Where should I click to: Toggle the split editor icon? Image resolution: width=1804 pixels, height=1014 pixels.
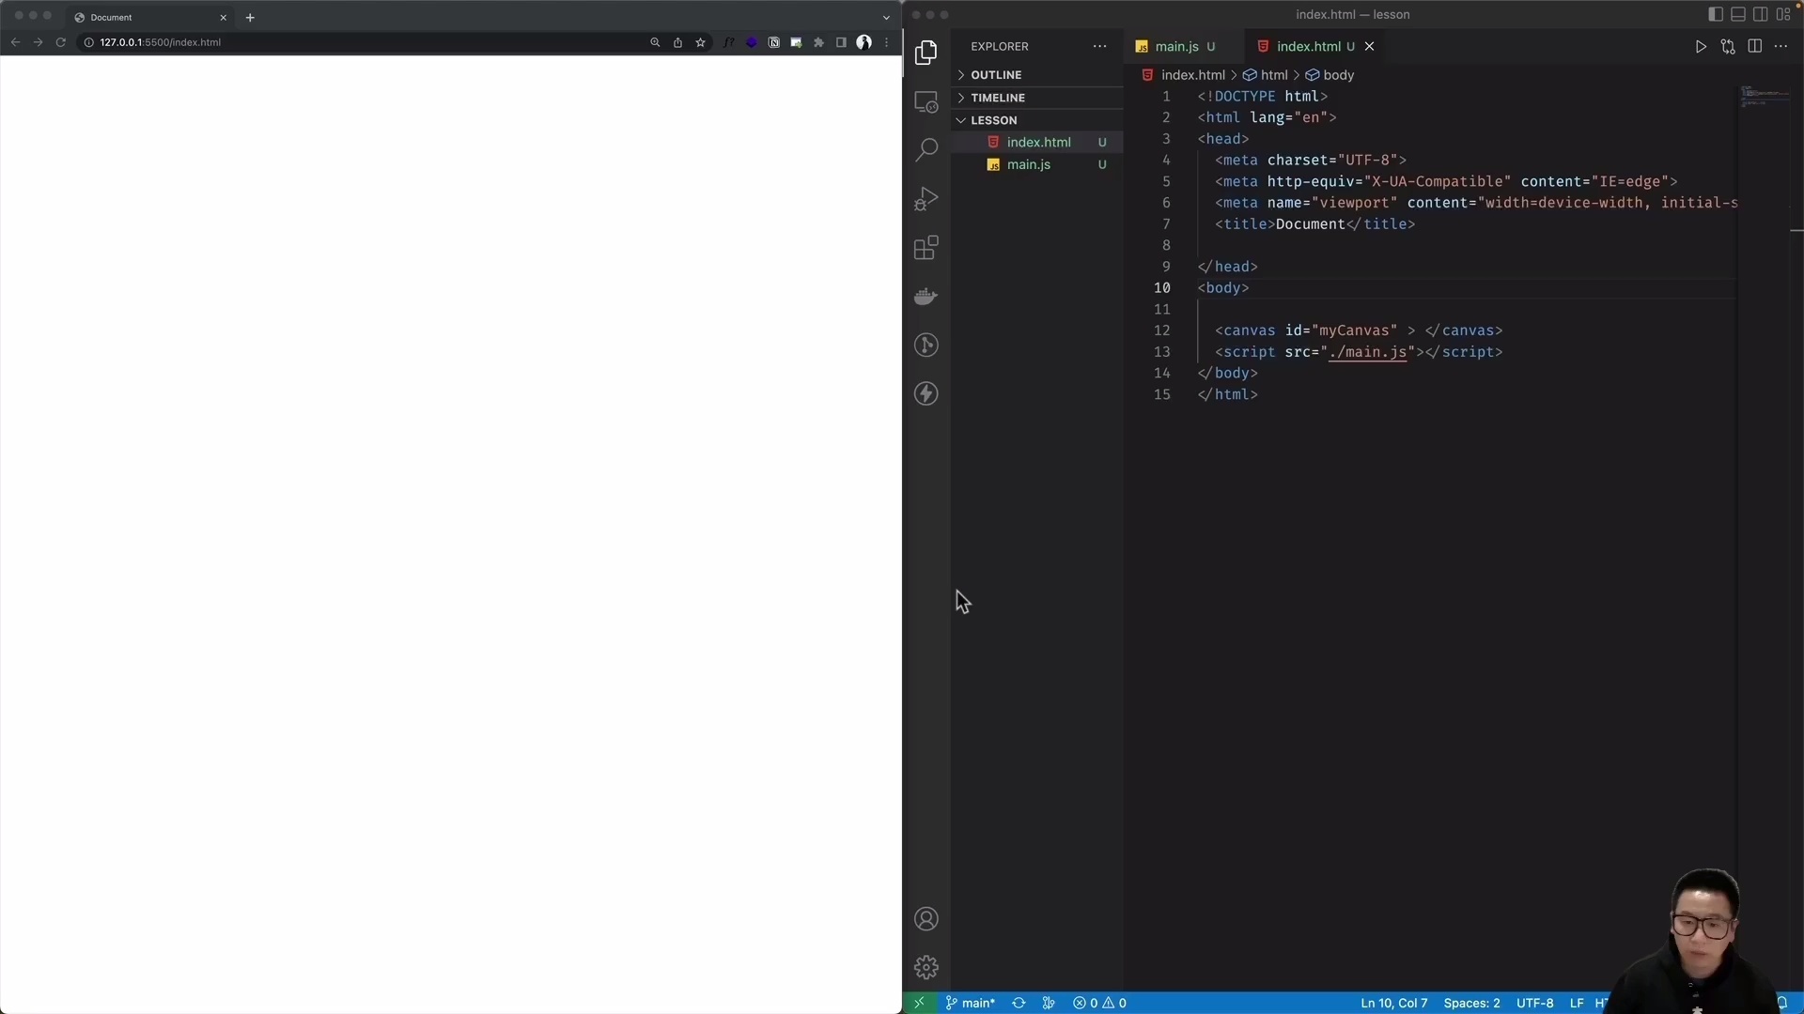click(x=1755, y=46)
